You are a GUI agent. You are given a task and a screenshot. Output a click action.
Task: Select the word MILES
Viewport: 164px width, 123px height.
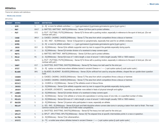pyautogui.click(x=18, y=99)
